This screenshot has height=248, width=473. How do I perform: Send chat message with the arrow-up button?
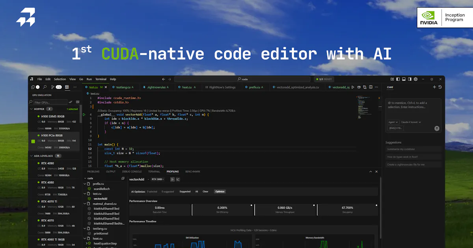437,128
